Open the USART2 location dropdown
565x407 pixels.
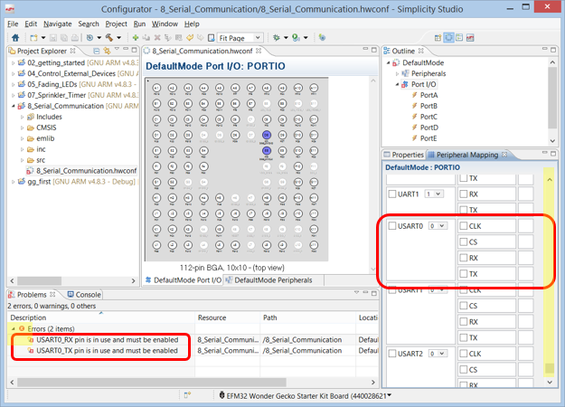(438, 354)
